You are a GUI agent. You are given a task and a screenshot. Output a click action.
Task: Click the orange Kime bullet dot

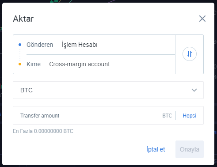pos(20,64)
